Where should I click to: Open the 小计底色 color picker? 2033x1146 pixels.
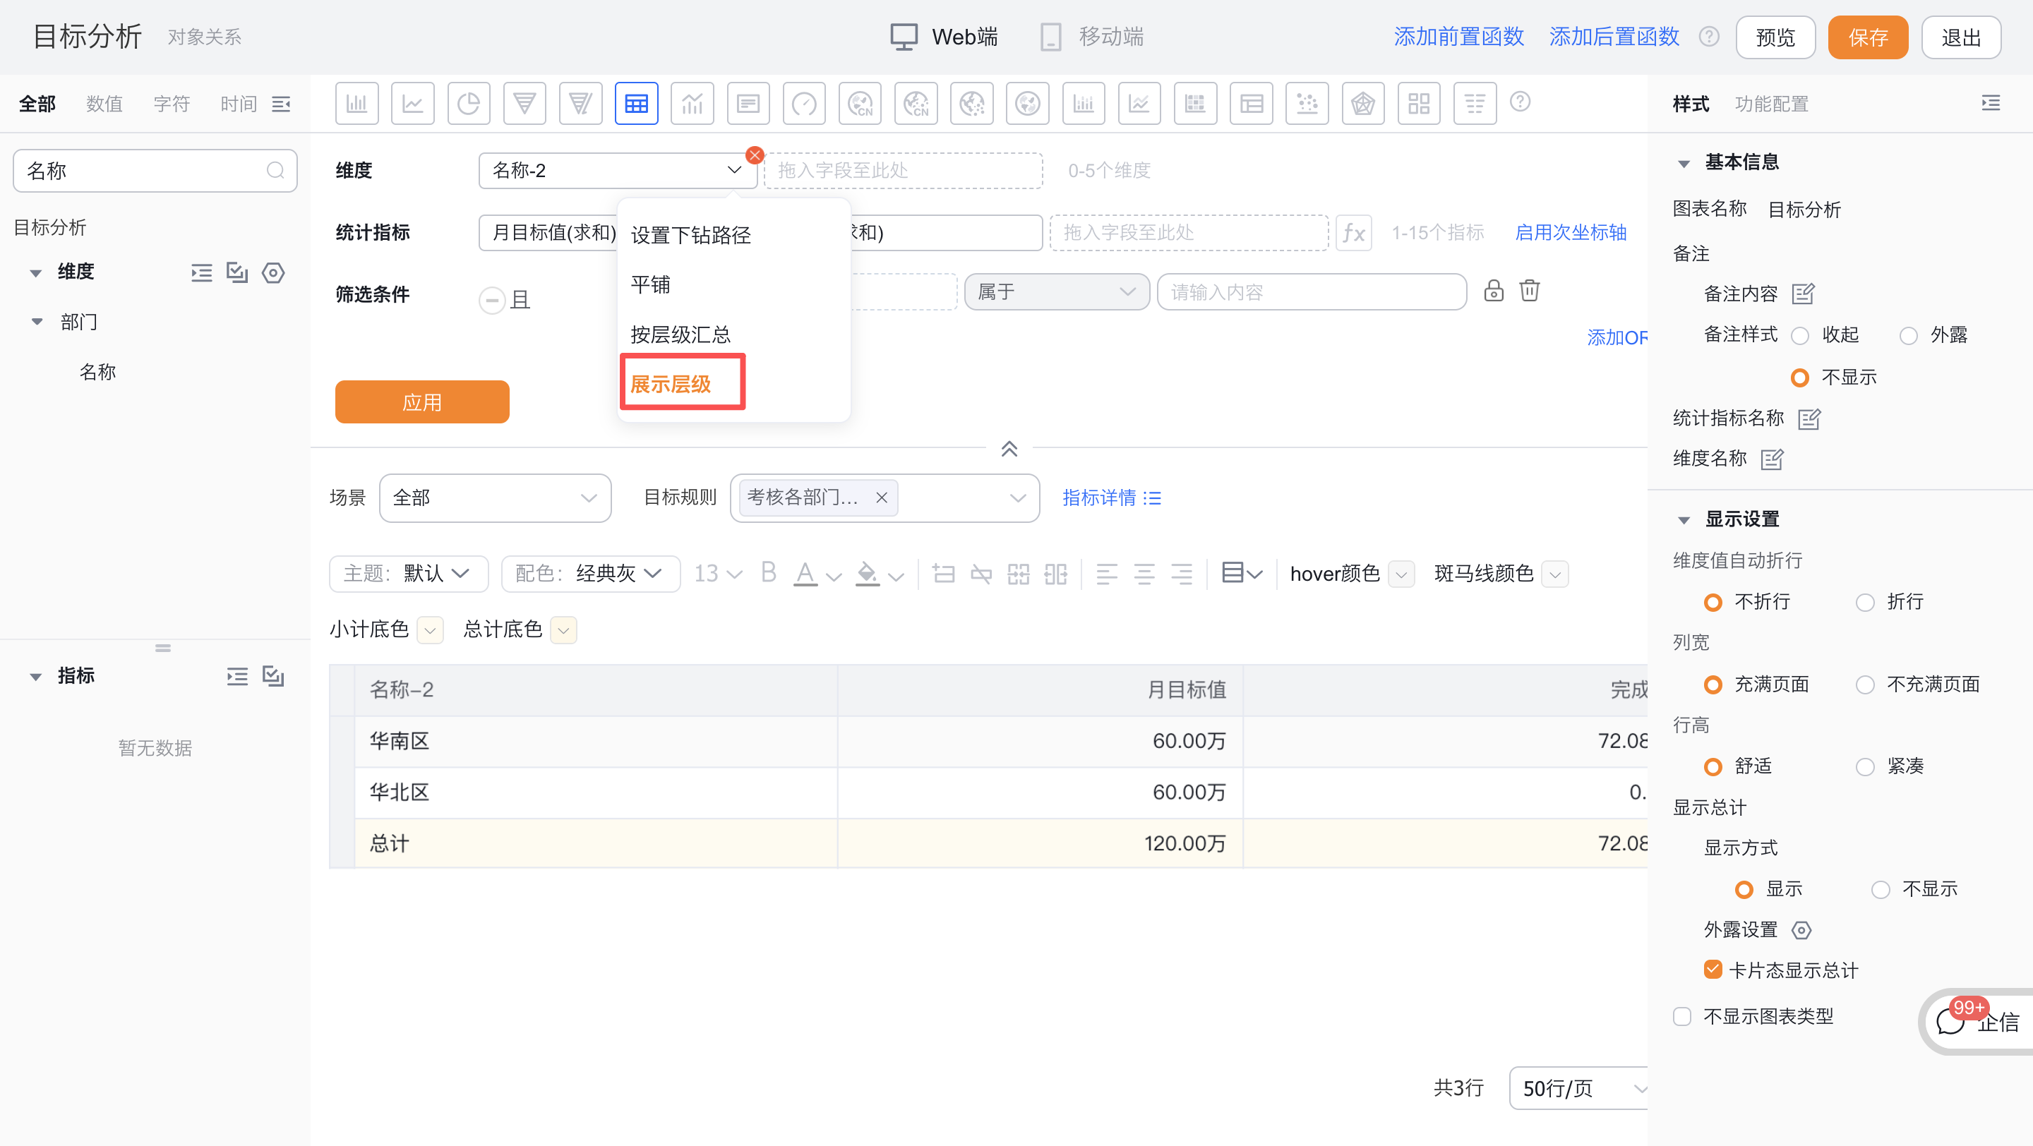(430, 629)
